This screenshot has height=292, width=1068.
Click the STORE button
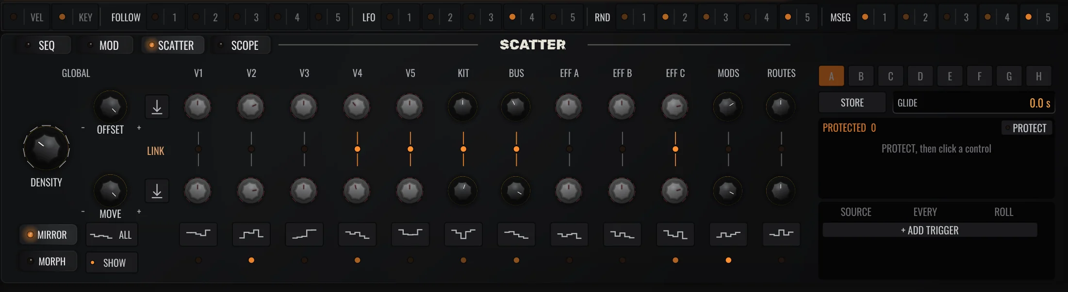coord(852,103)
